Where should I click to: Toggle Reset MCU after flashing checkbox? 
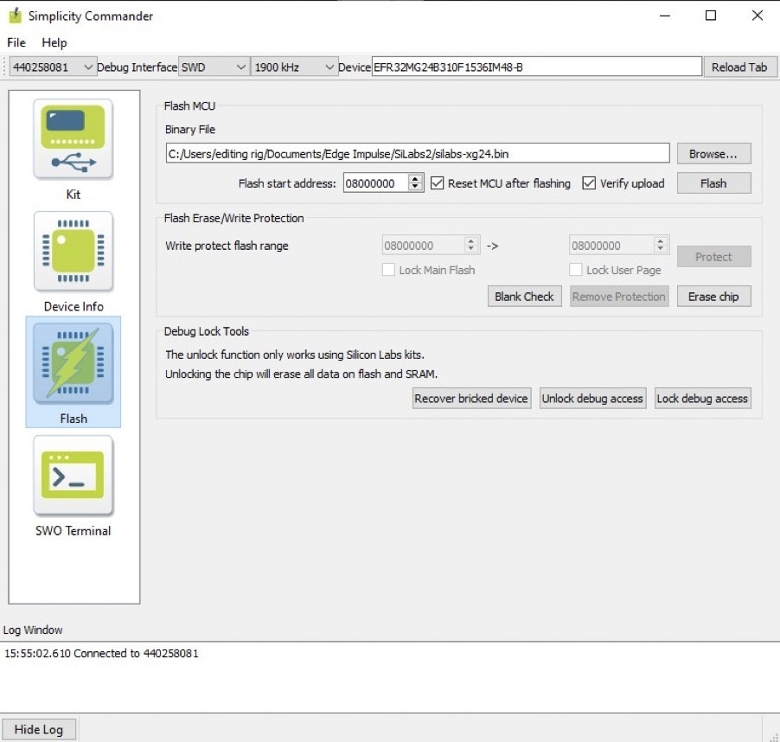coord(437,183)
